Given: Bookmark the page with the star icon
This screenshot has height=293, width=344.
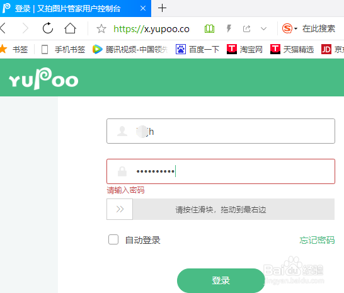Looking at the screenshot, I should tap(101, 29).
